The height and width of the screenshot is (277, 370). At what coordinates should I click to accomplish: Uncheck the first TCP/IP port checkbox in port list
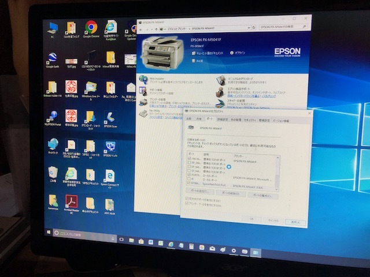189,158
